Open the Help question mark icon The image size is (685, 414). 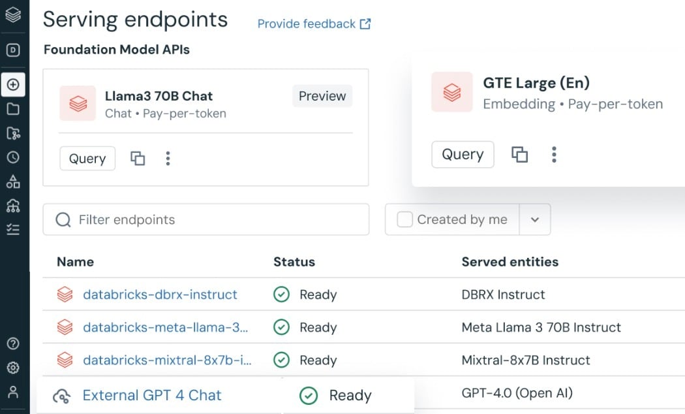13,343
